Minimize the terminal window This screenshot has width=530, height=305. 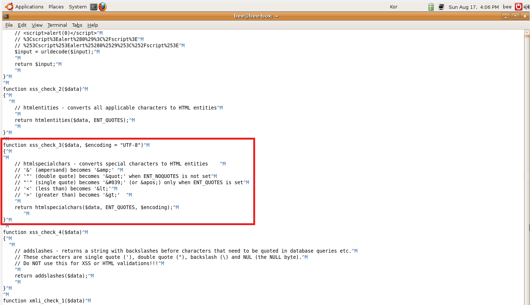point(505,16)
